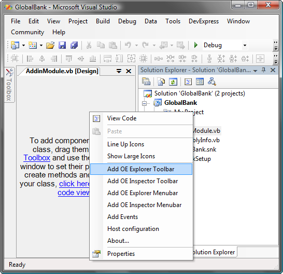Open the Help menu

pos(59,32)
